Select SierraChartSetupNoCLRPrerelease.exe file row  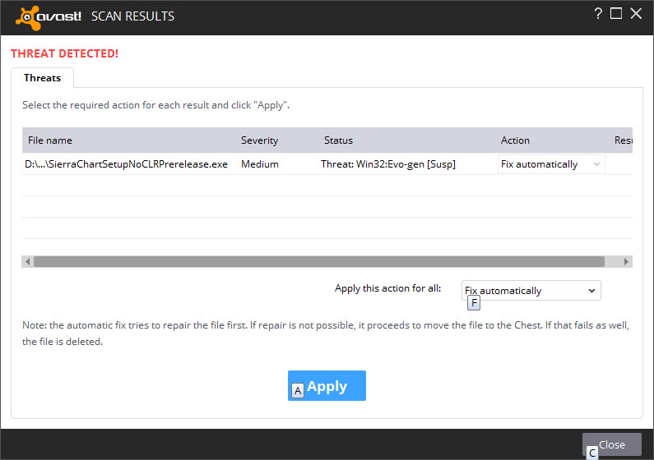click(x=327, y=164)
